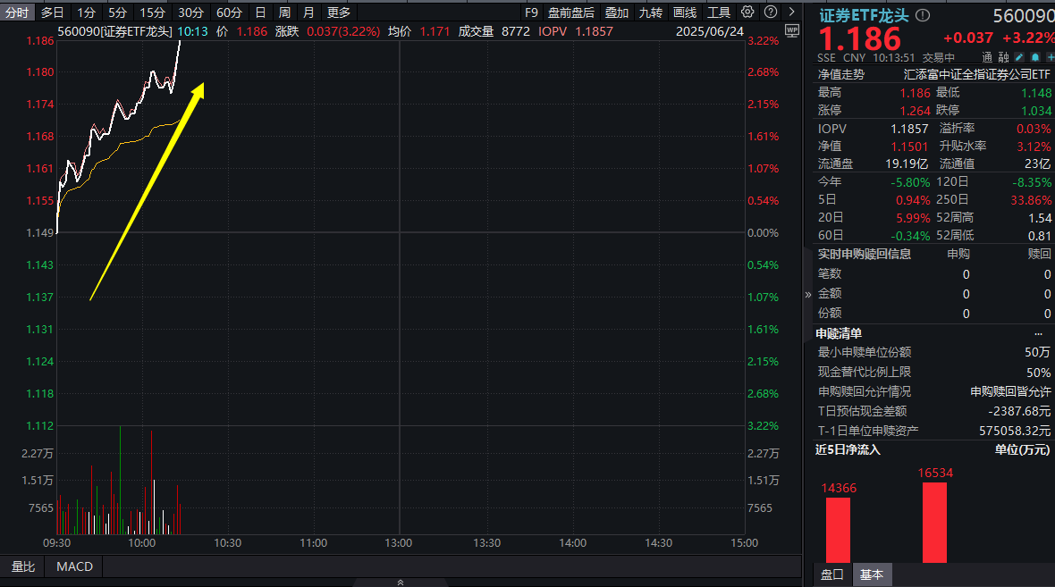1055x587 pixels.
Task: Expand the 更多 period dropdown
Action: [x=338, y=12]
